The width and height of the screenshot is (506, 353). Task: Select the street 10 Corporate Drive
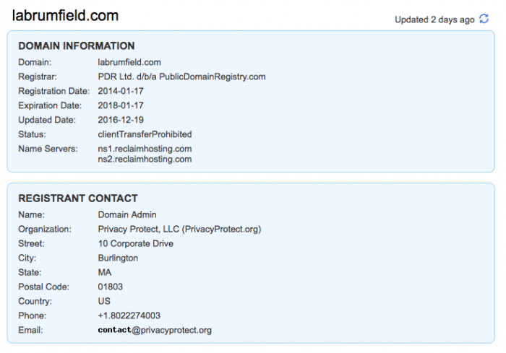point(136,243)
